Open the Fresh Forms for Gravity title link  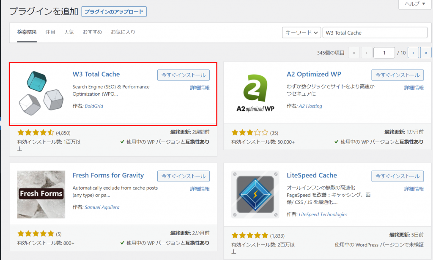point(108,176)
